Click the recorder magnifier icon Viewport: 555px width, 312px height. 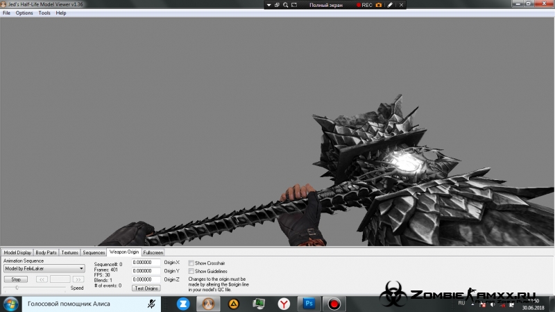tap(285, 5)
